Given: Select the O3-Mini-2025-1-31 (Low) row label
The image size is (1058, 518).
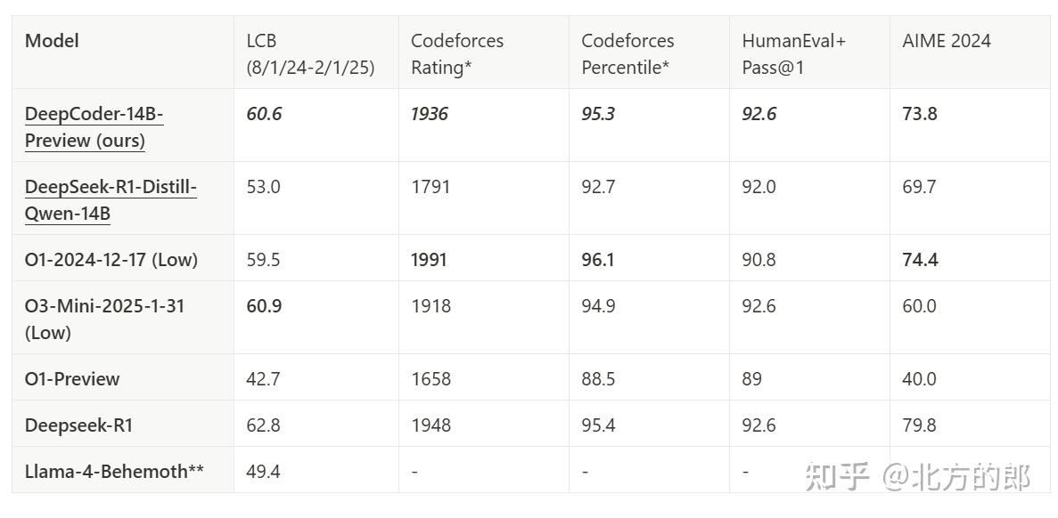Looking at the screenshot, I should coord(104,319).
